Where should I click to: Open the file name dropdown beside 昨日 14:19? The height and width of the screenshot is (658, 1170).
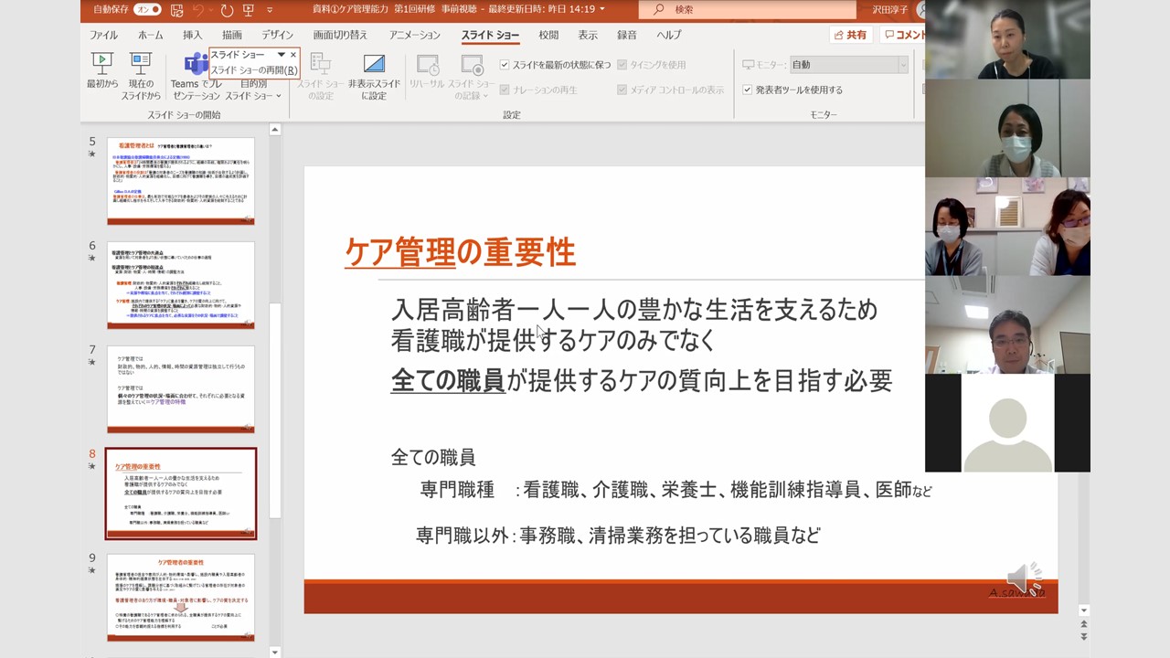click(603, 9)
